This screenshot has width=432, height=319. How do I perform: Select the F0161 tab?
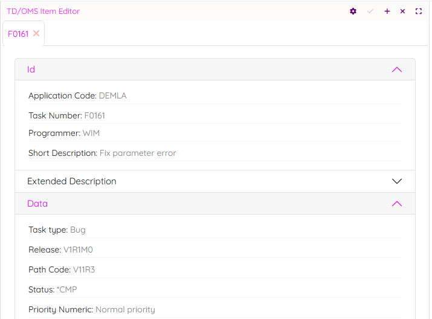[x=18, y=34]
